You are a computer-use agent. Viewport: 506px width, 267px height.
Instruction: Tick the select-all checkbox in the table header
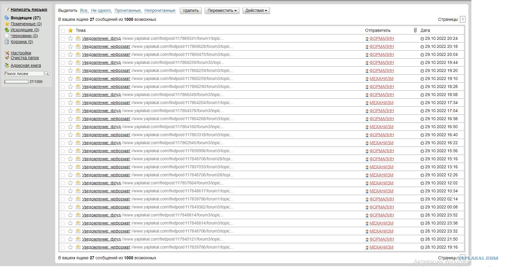(x=63, y=31)
